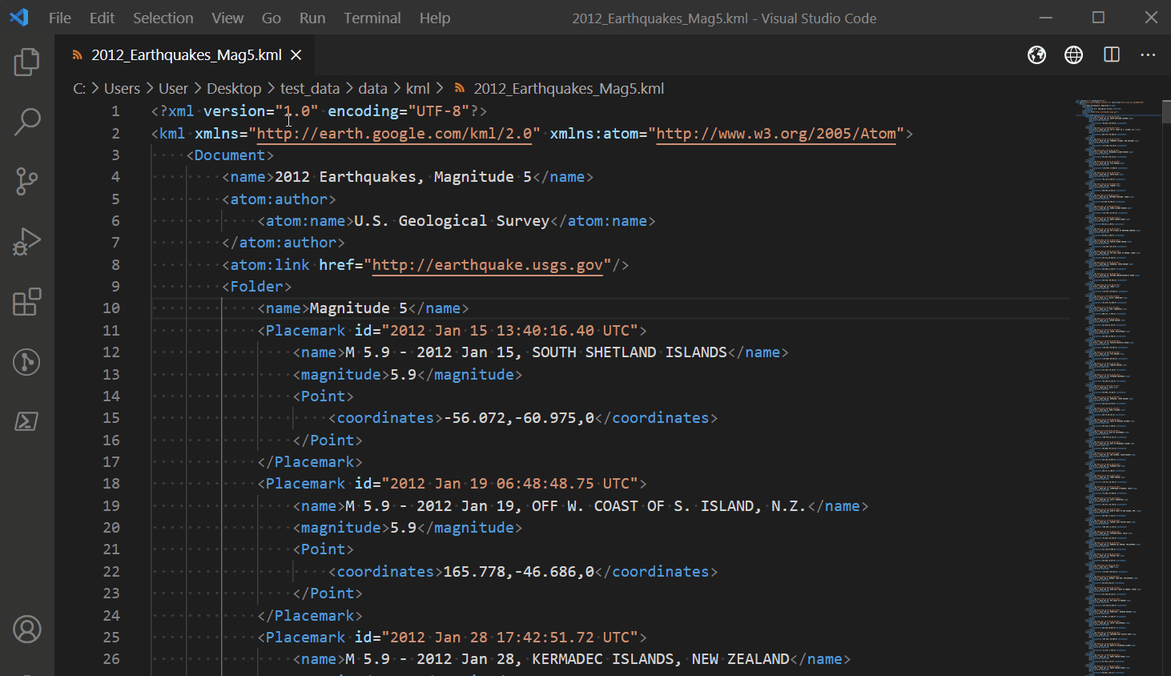Open the Search view
The height and width of the screenshot is (676, 1171).
point(26,122)
